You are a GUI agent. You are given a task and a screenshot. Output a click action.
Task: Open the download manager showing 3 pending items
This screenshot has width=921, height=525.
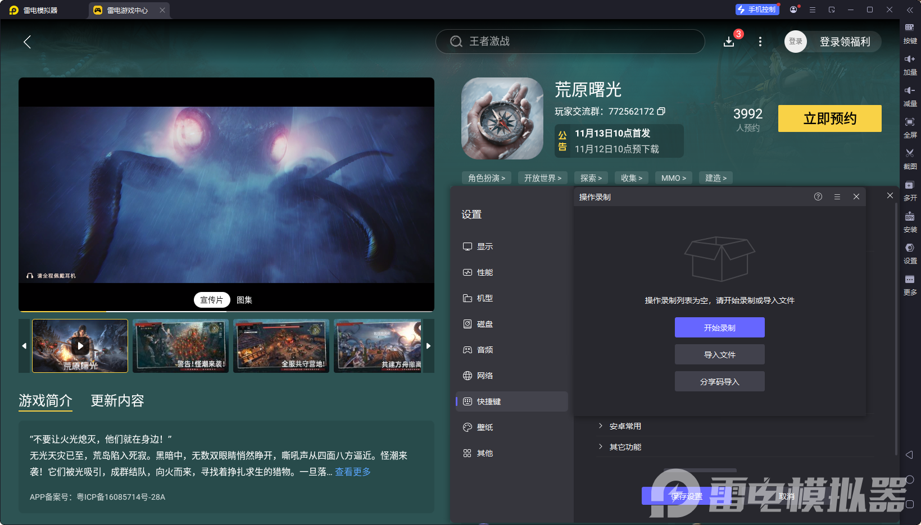pos(729,42)
